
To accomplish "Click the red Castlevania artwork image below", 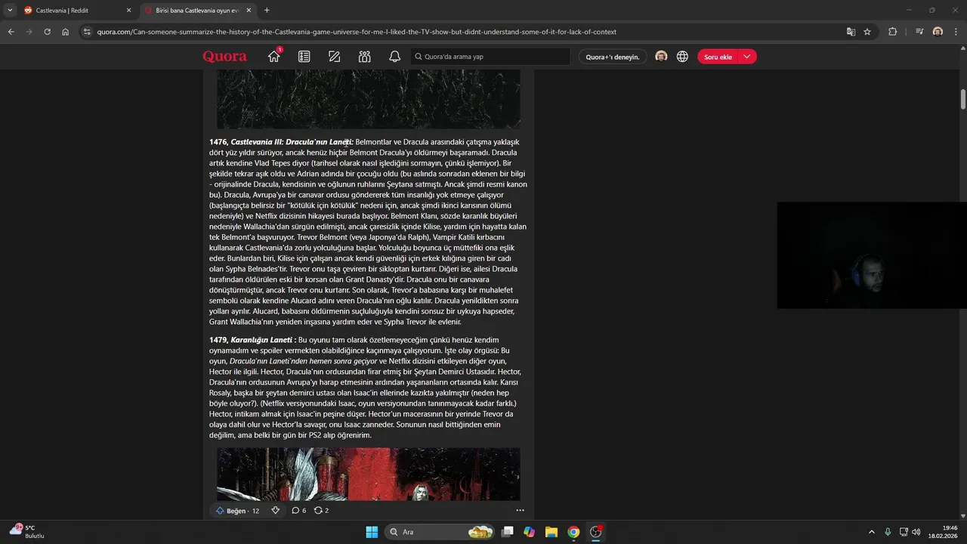I will tap(368, 474).
